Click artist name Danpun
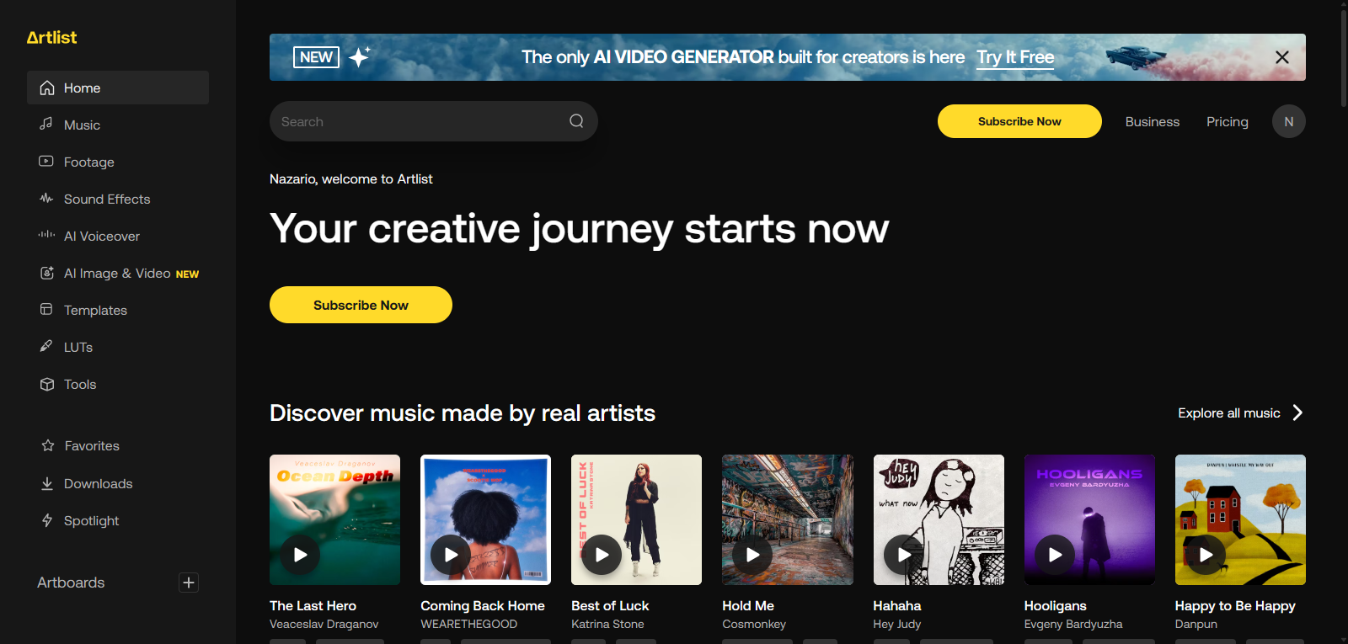 click(1196, 624)
